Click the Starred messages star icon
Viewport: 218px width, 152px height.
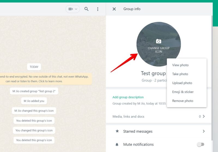point(117,131)
